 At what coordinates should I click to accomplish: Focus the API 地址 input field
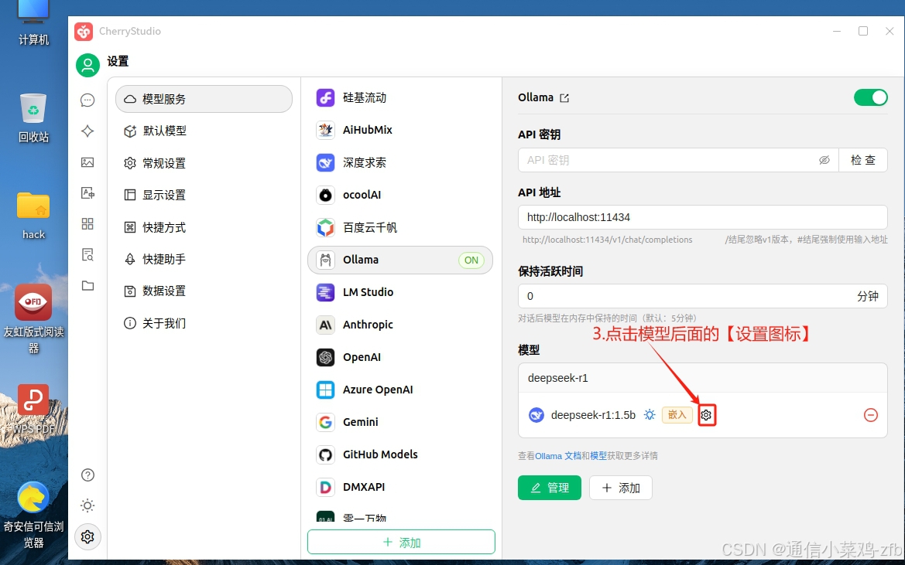702,217
